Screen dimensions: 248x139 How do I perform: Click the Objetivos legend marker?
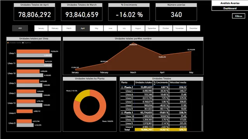[x=23, y=43]
